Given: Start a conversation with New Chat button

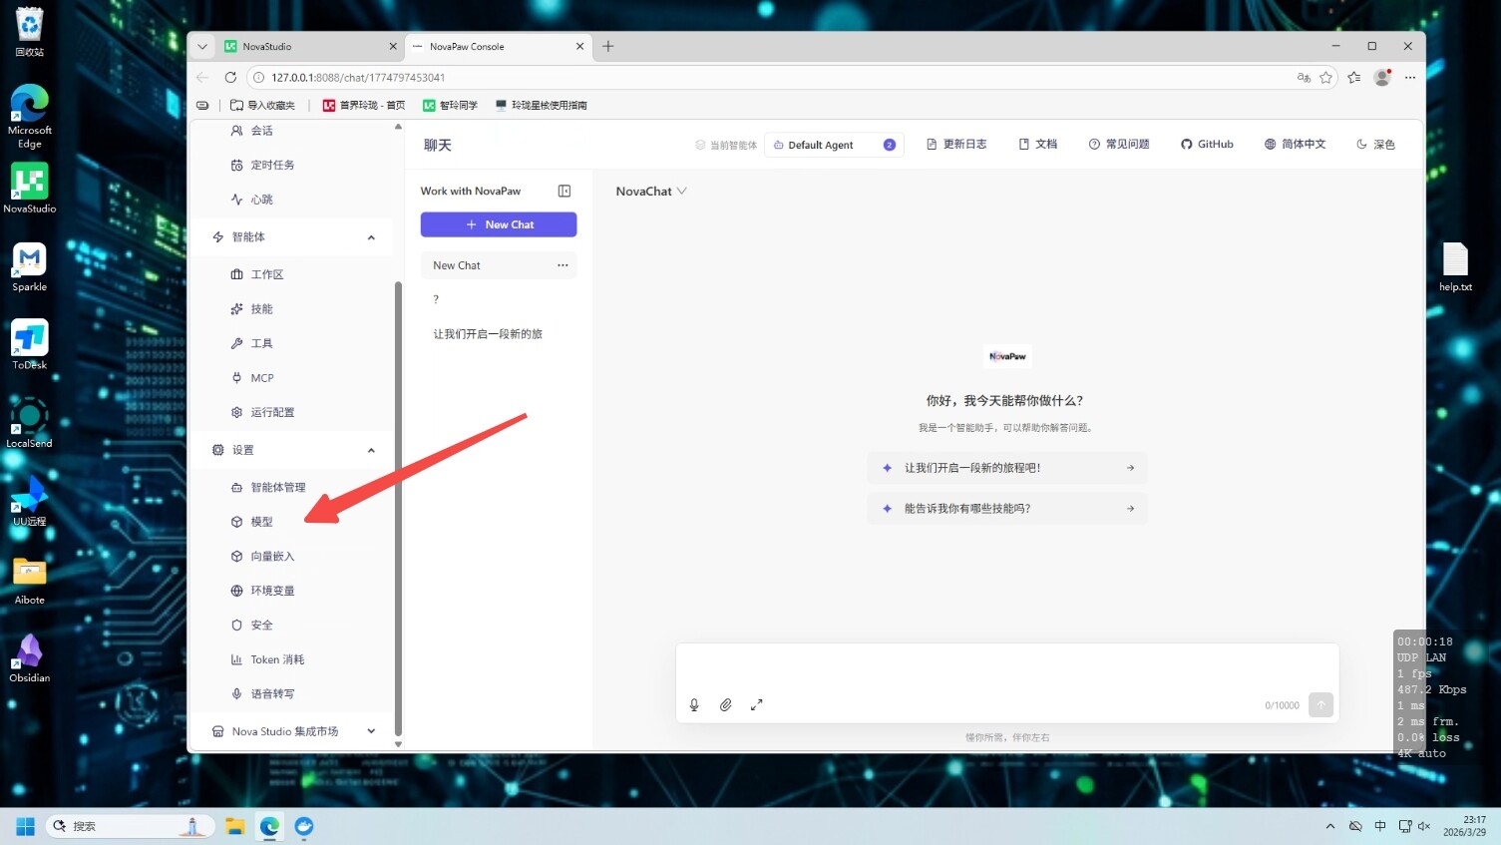Looking at the screenshot, I should (x=499, y=225).
